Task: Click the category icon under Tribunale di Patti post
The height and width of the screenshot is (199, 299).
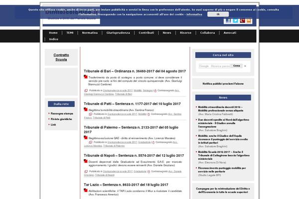Action: pos(90,114)
